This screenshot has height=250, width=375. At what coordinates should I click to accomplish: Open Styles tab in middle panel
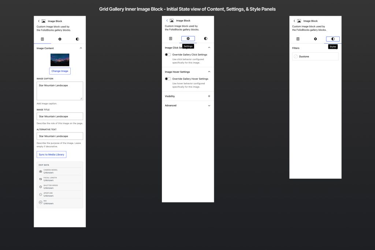(205, 38)
